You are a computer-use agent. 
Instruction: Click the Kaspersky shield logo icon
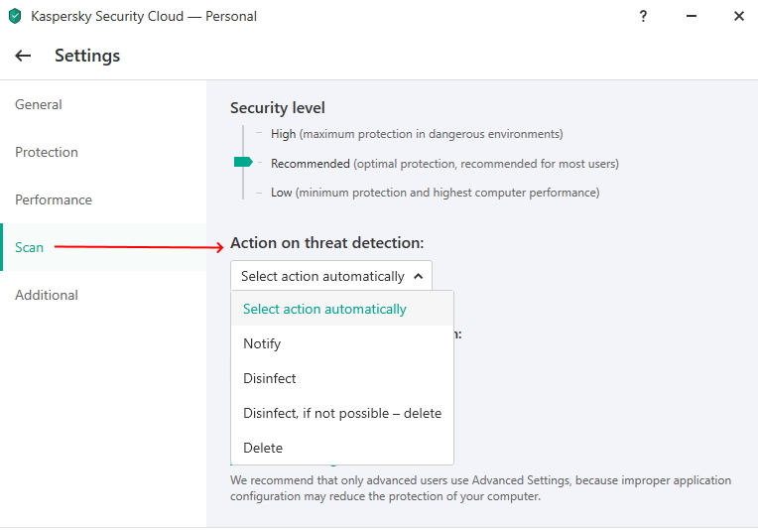15,16
